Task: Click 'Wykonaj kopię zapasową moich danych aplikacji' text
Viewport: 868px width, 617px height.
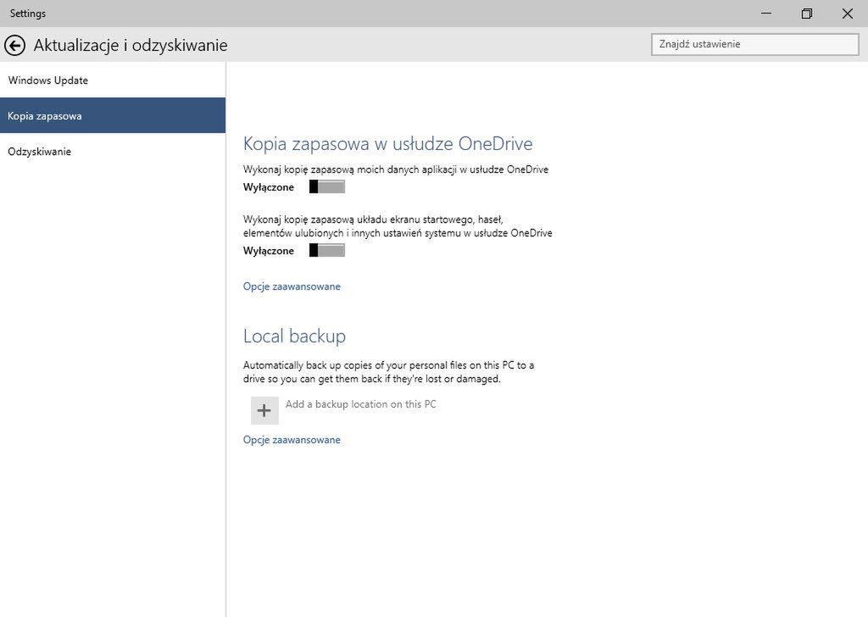Action: pyautogui.click(x=396, y=170)
